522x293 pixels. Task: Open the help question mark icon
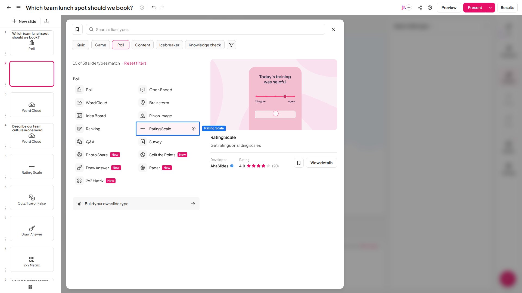click(x=430, y=8)
